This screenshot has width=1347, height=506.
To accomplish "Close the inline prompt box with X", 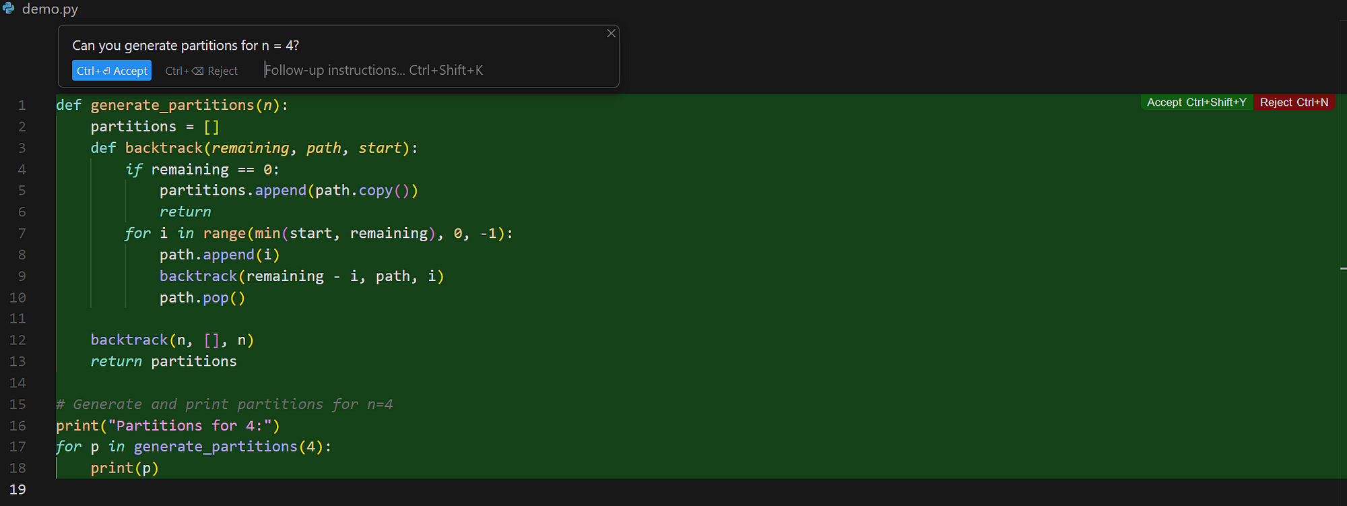I will (611, 33).
